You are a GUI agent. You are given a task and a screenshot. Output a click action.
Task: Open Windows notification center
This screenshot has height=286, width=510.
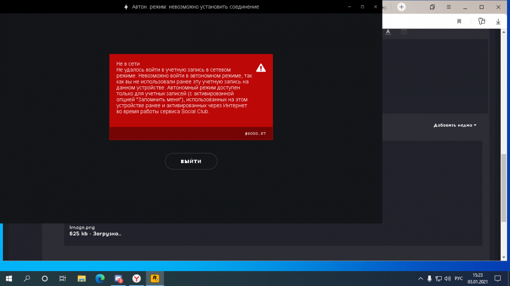[499, 278]
